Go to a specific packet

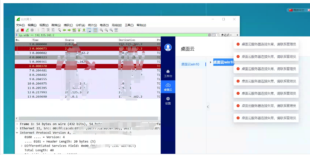point(74,30)
